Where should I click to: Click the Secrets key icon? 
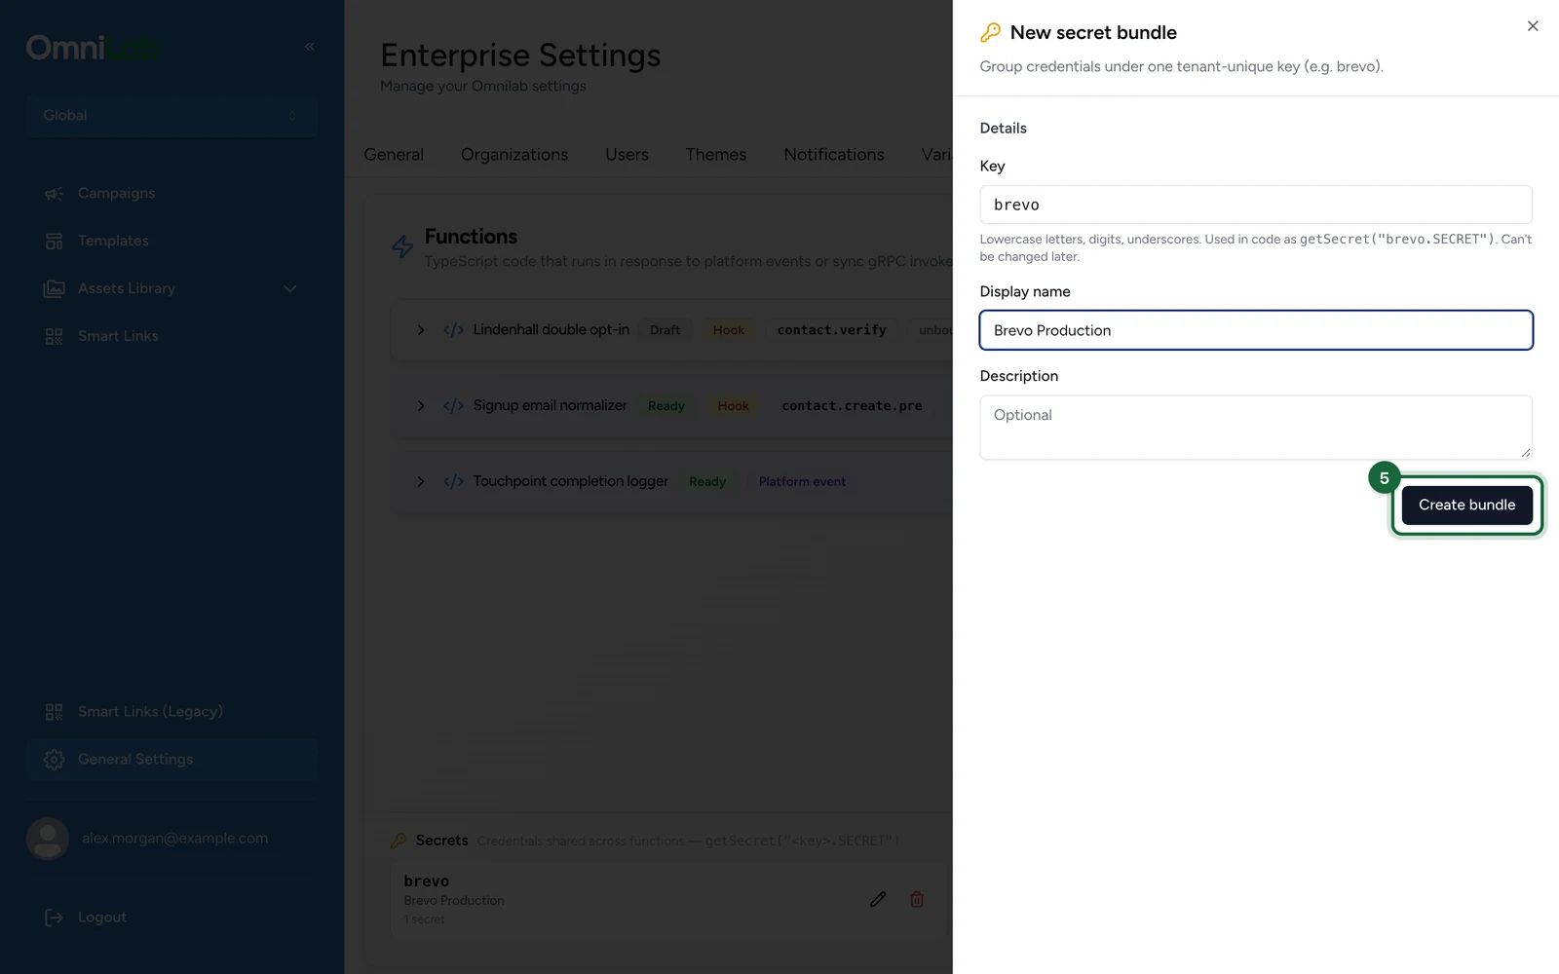pos(399,841)
